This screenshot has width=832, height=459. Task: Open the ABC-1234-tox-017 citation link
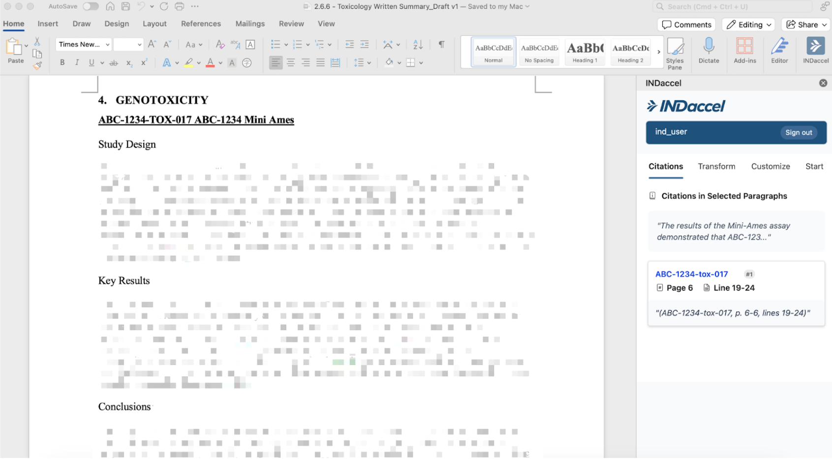click(x=691, y=274)
